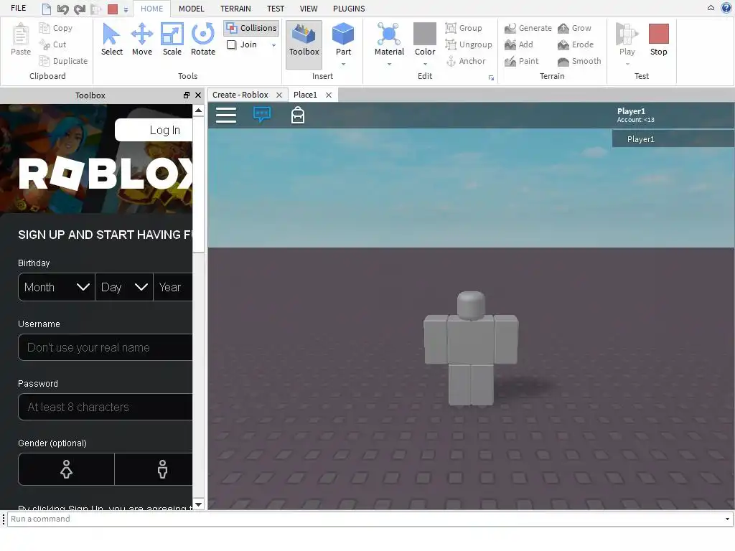The height and width of the screenshot is (551, 735).
Task: Click the Log In button
Action: [x=155, y=130]
